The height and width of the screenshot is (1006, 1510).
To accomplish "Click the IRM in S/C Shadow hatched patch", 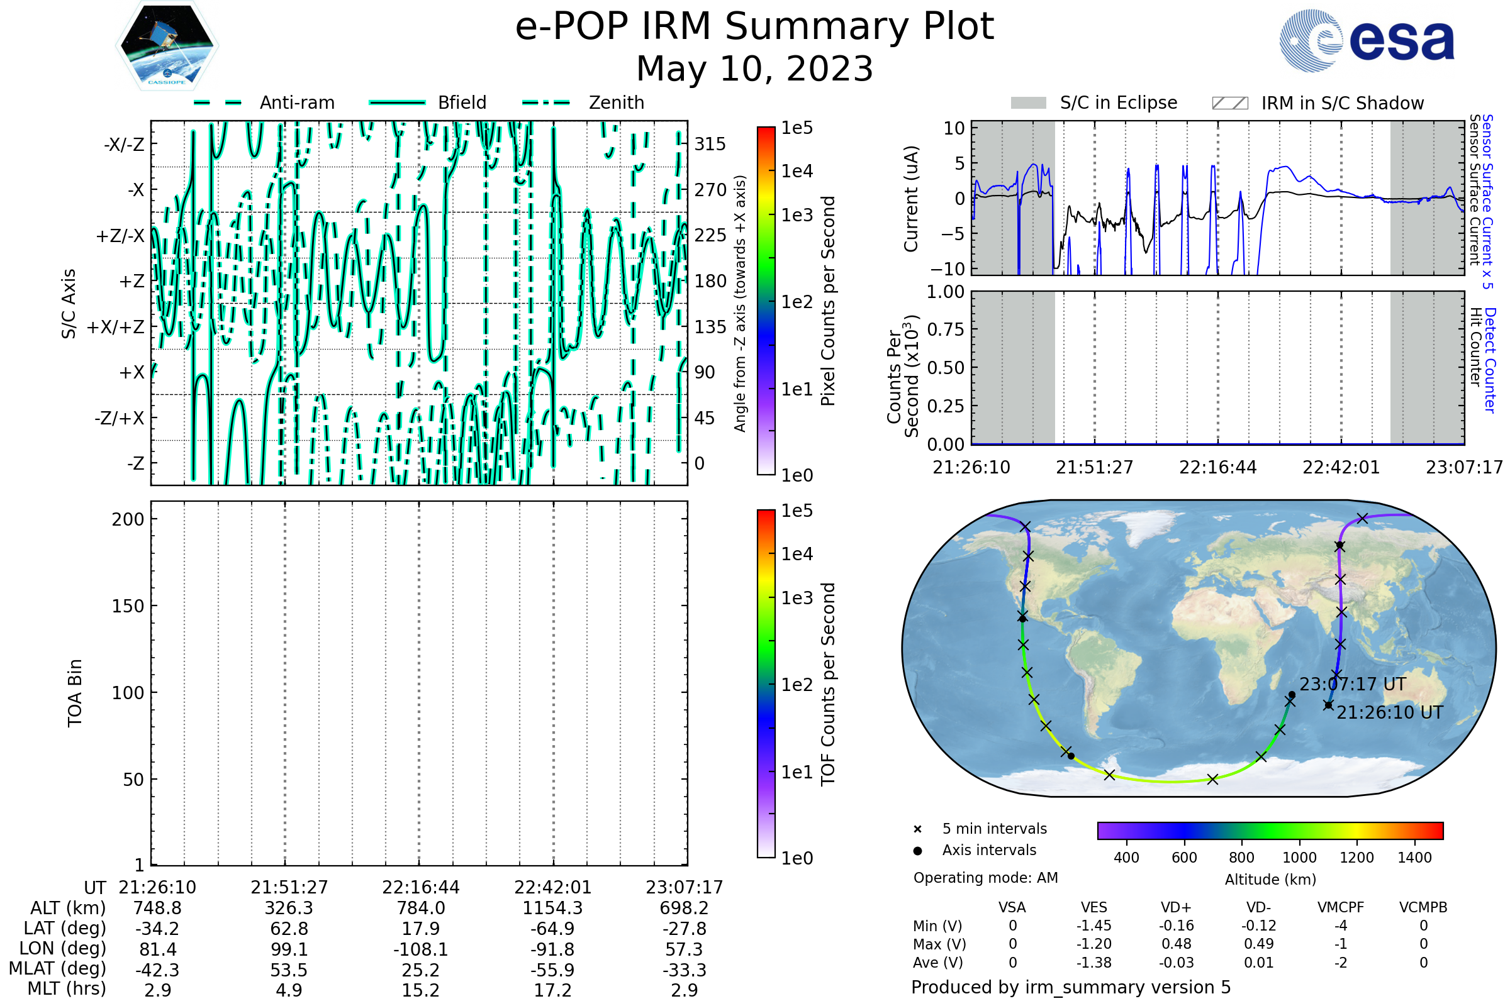I will pyautogui.click(x=1229, y=103).
